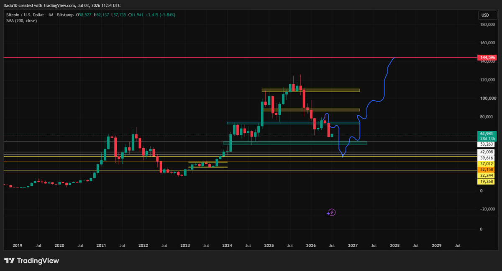Select the SMA (200, close) indicator legend

(21, 21)
